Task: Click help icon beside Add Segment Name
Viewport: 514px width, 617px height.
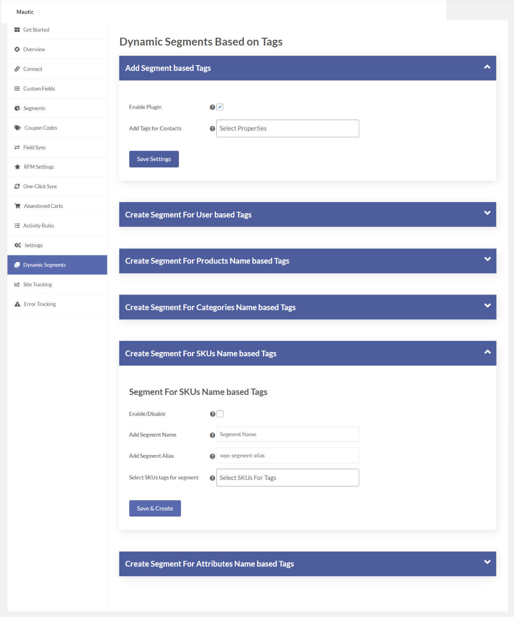Action: pyautogui.click(x=212, y=435)
